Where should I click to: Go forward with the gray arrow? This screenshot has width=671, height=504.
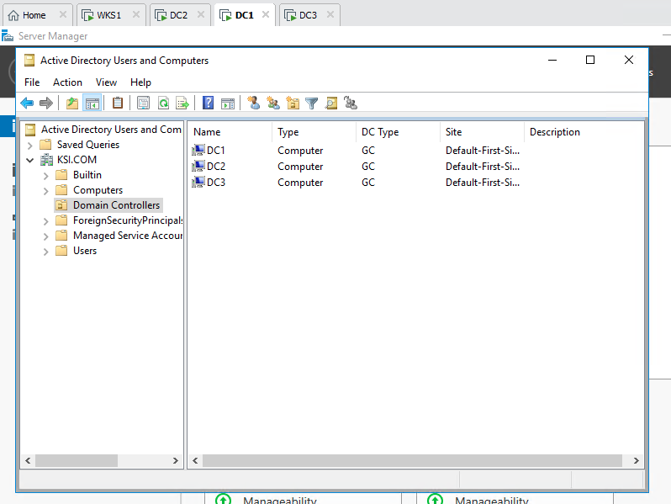tap(45, 103)
